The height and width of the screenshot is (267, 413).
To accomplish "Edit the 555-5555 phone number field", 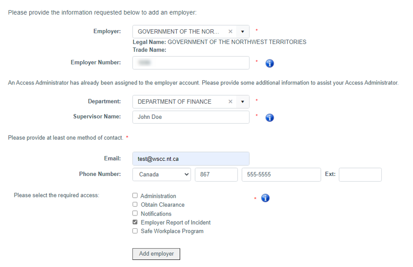I will (281, 175).
